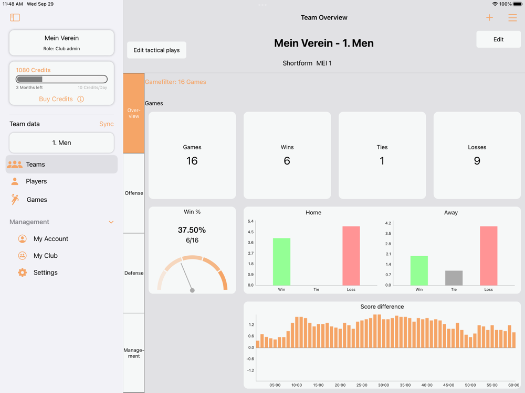Click the Wins 6 card

coord(287,156)
